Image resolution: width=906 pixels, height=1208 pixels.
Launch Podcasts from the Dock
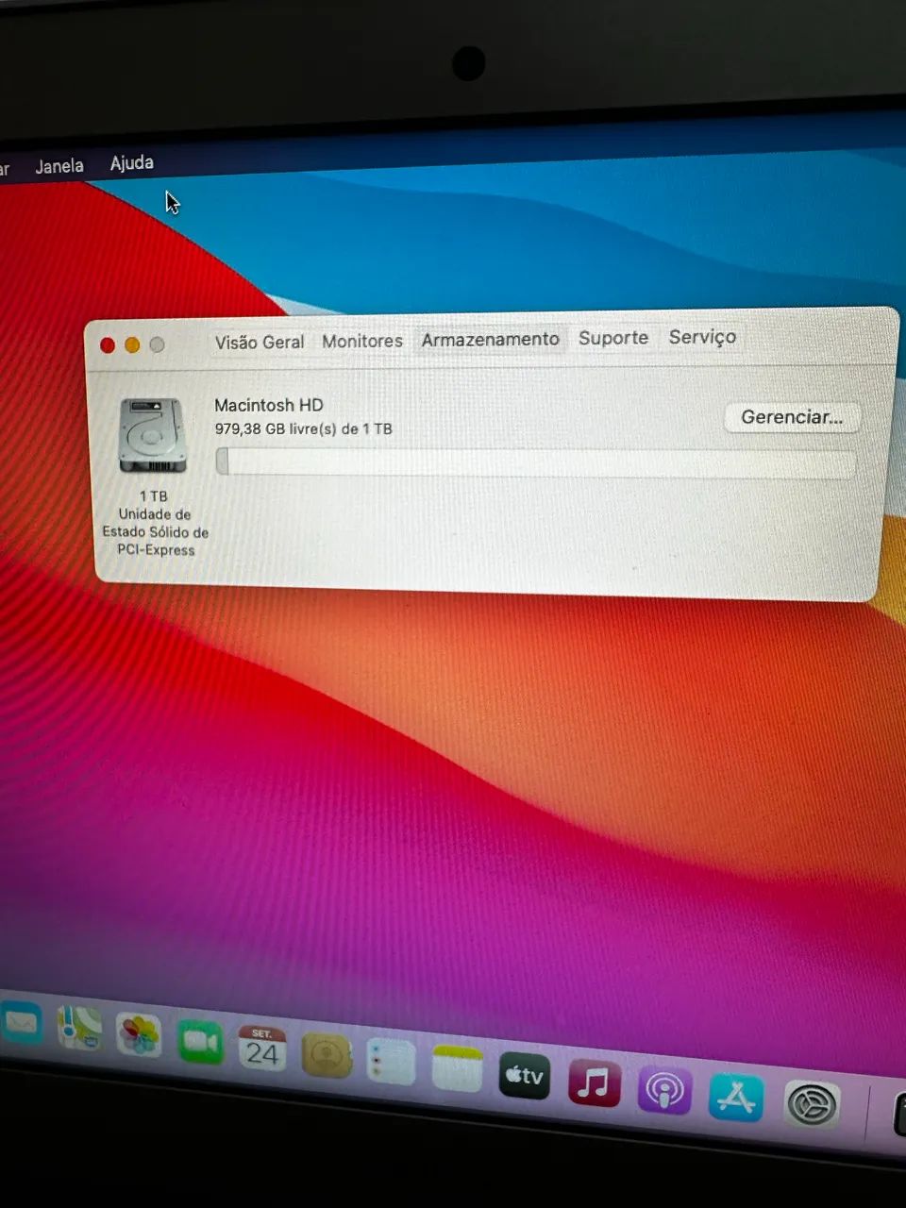(x=664, y=1091)
